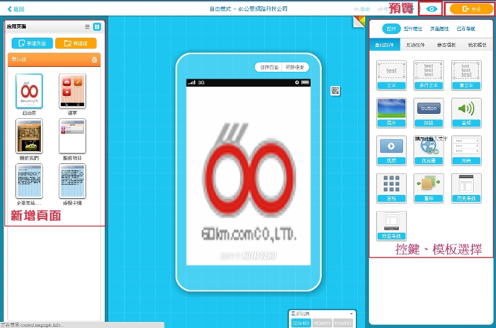
Task: Undo the last action (撤销)
Action: coord(361,9)
